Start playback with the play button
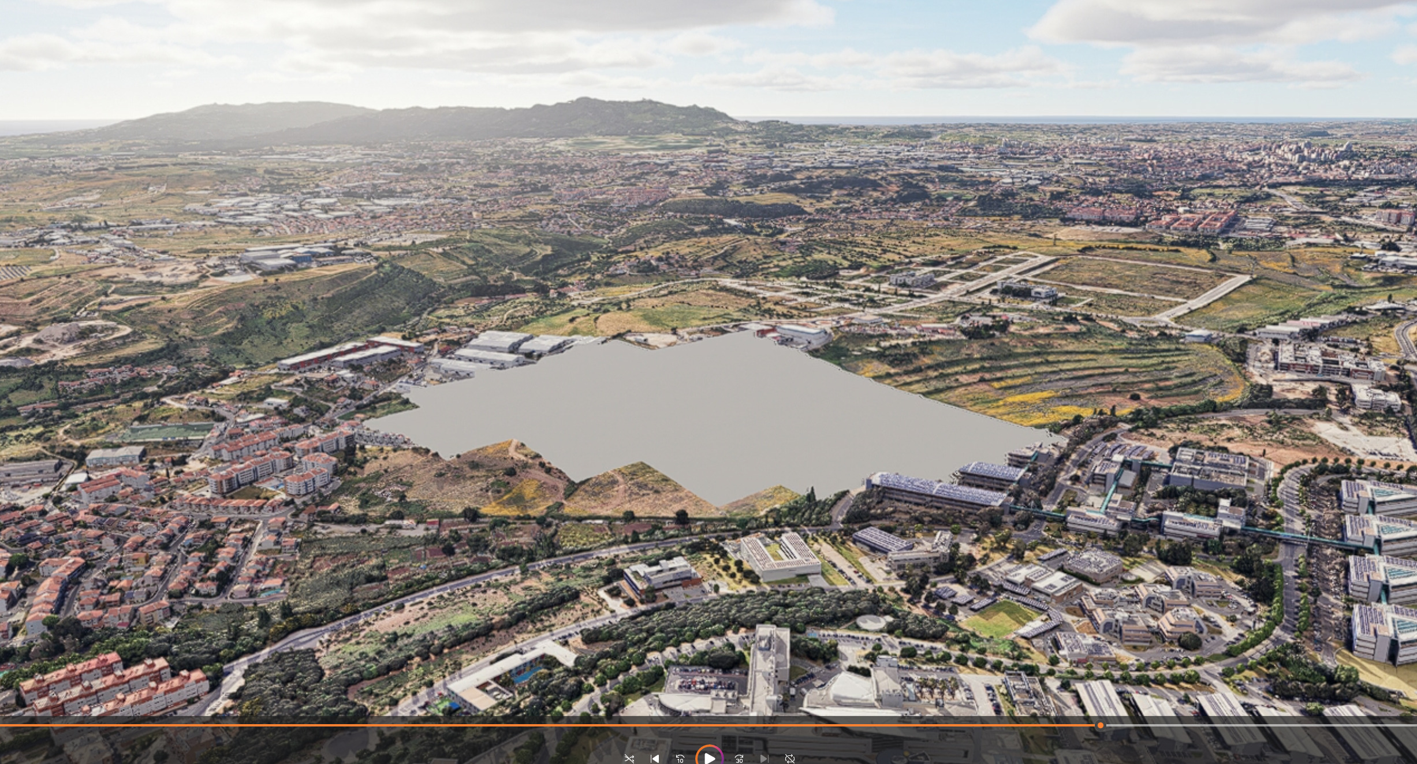This screenshot has width=1417, height=764. click(709, 757)
